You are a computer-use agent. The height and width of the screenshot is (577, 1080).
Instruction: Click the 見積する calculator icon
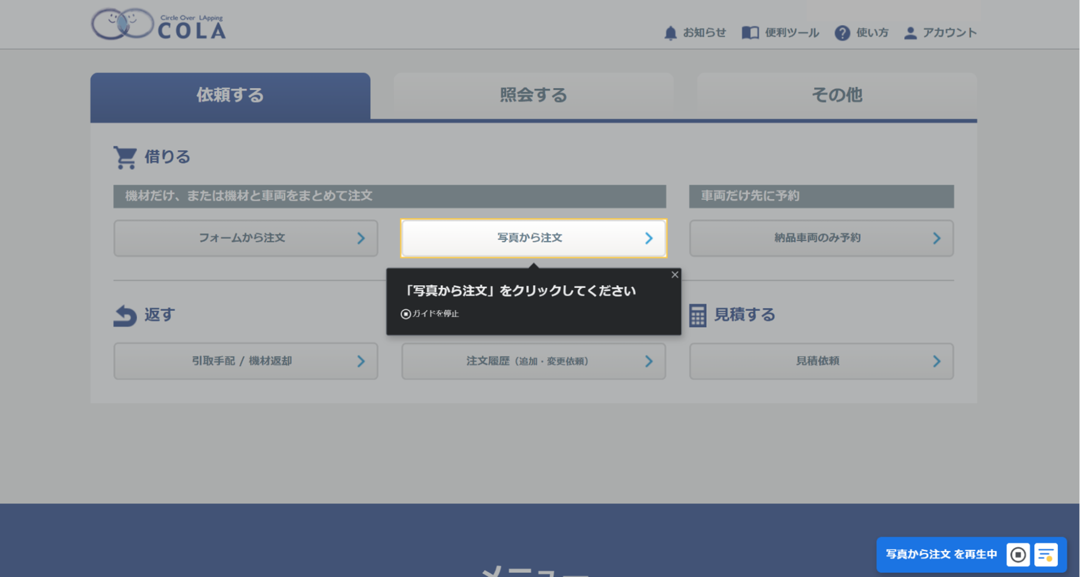click(697, 314)
